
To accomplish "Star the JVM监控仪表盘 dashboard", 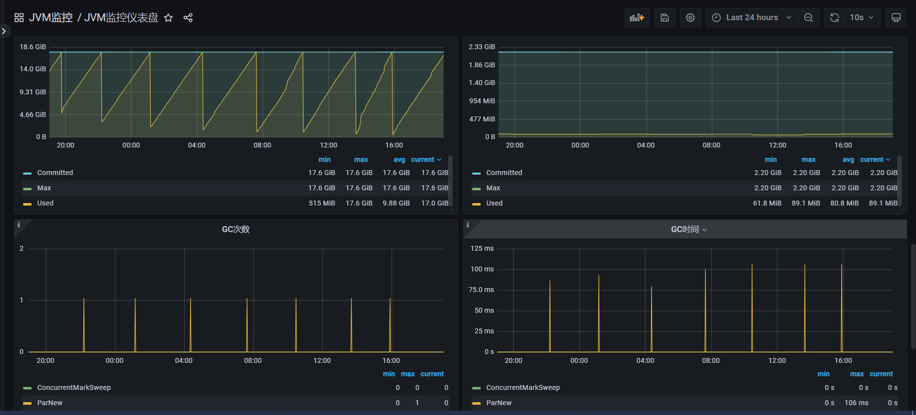I will 168,18.
